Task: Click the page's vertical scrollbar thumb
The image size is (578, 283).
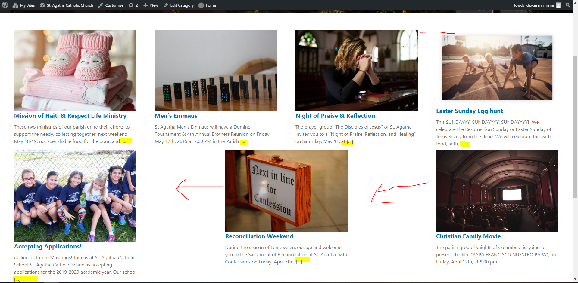Action: [575, 126]
